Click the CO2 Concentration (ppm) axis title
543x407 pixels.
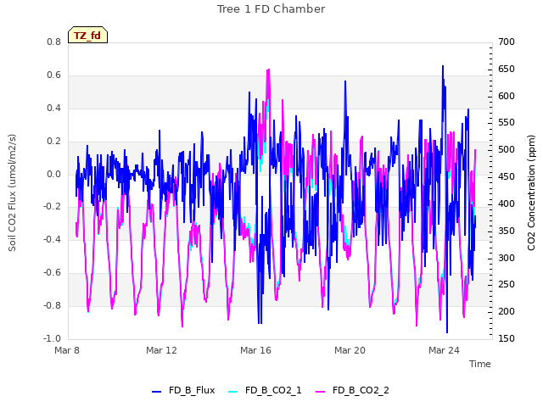click(531, 192)
